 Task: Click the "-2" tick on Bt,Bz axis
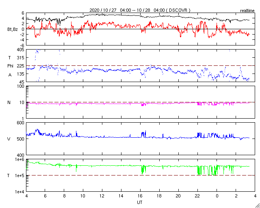(x=22, y=35)
